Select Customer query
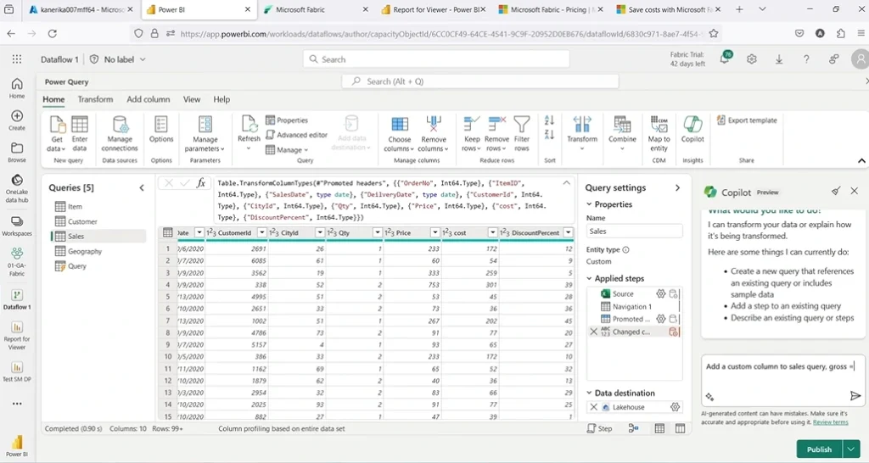 (x=82, y=221)
